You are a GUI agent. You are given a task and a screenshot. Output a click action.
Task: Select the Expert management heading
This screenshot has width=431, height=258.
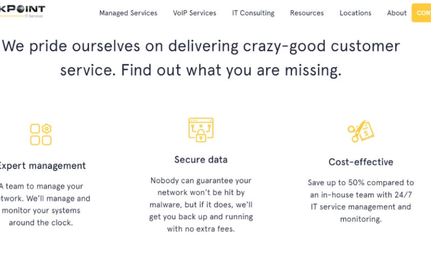42,166
